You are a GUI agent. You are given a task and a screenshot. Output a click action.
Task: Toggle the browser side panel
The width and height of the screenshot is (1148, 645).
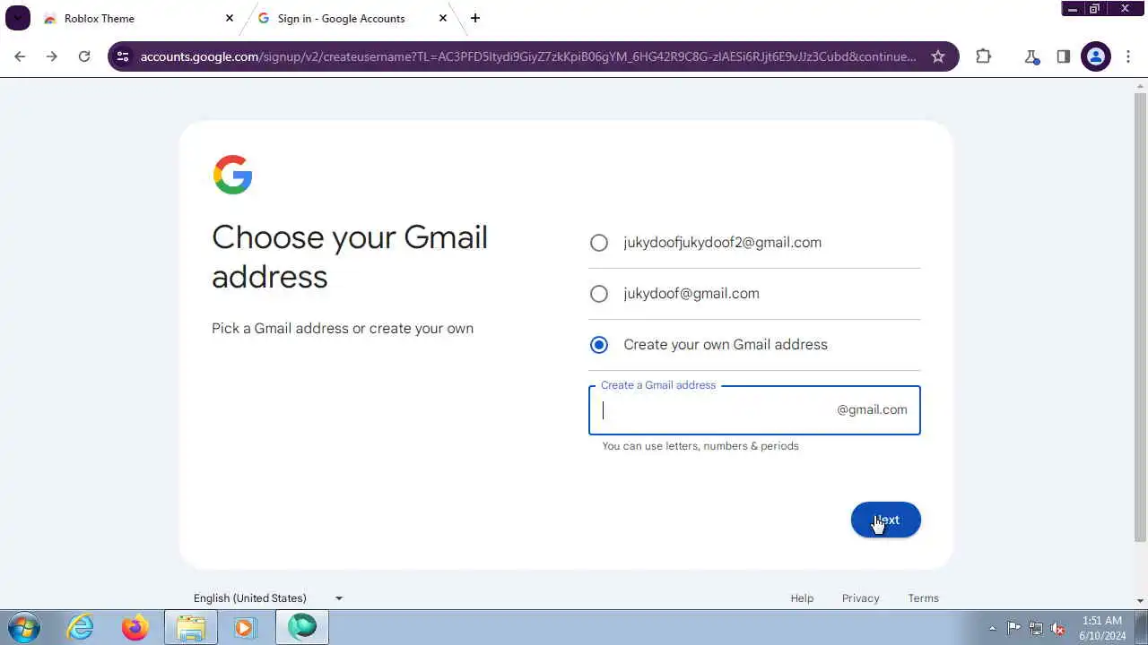(1064, 56)
